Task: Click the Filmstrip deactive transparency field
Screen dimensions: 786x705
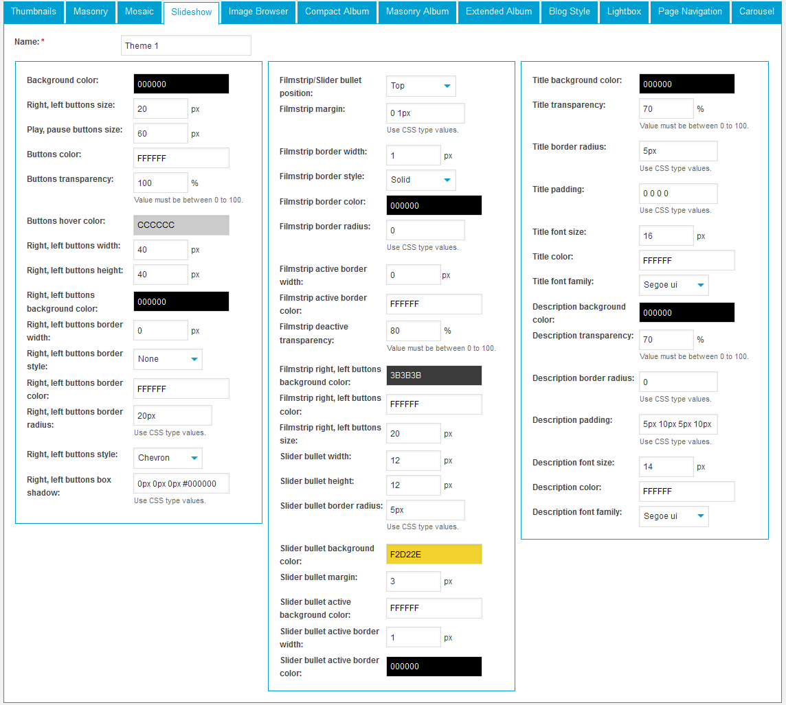Action: point(413,331)
